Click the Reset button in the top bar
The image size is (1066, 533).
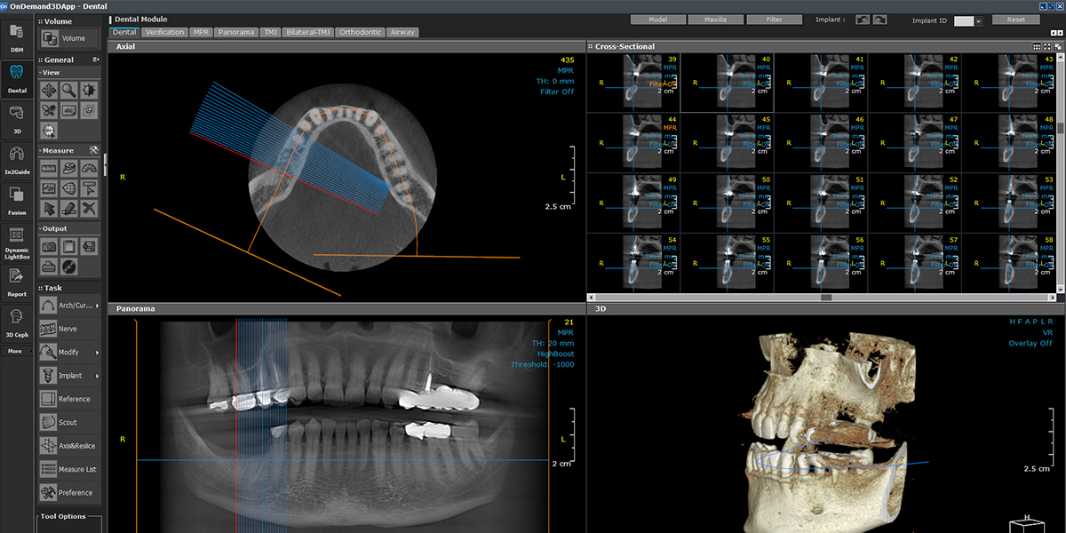click(1016, 20)
